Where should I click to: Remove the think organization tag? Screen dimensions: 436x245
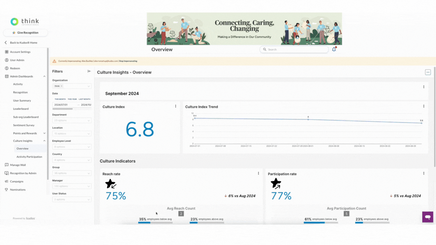61,86
